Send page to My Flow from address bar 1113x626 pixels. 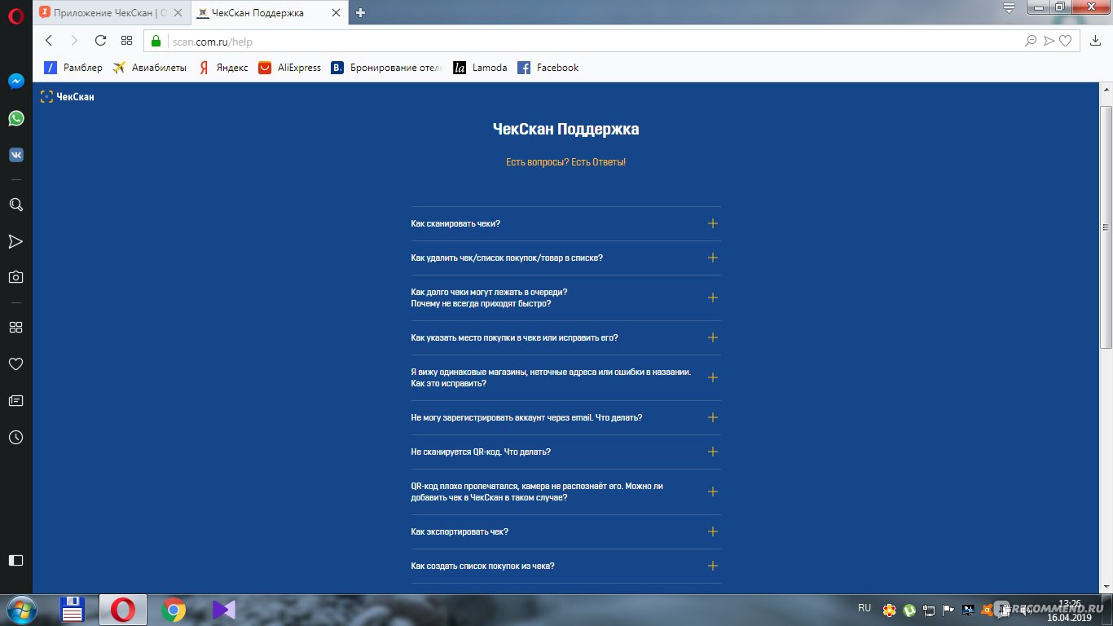coord(1049,41)
